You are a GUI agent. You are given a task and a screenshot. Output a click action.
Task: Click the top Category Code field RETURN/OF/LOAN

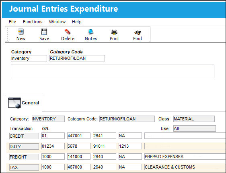[77, 58]
